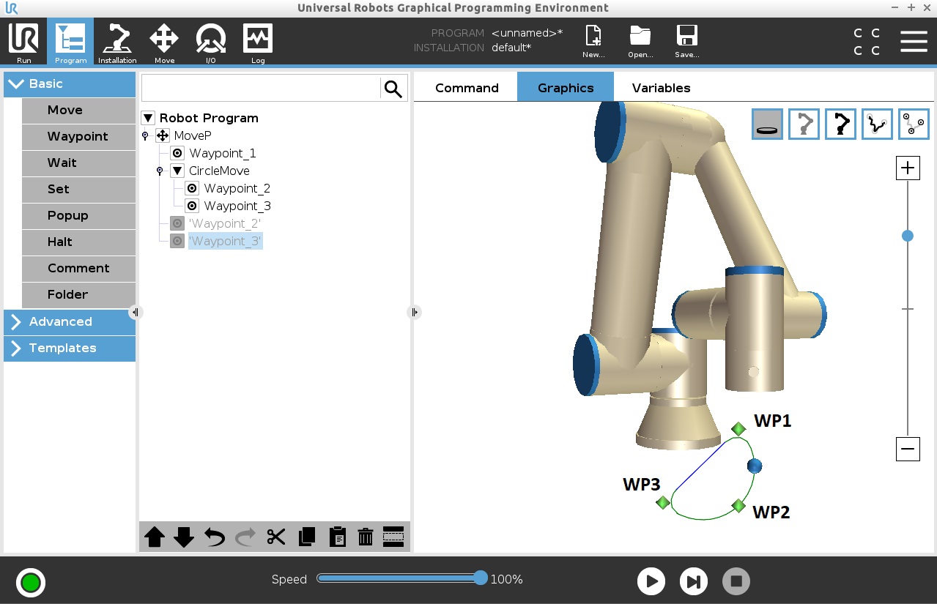The image size is (937, 604).
Task: Collapse the CircleMove tree node
Action: (177, 171)
